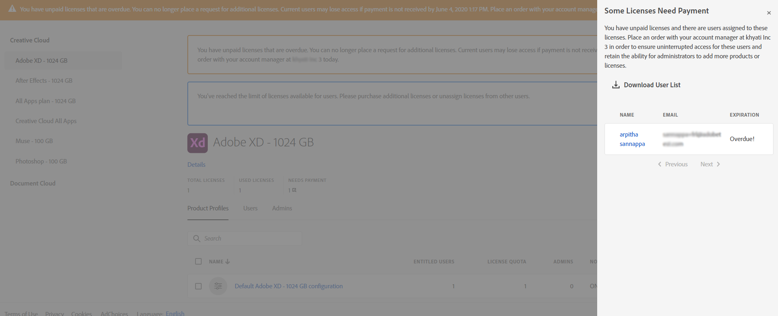The width and height of the screenshot is (778, 316).
Task: Click the Expiration column header in panel
Action: [745, 115]
